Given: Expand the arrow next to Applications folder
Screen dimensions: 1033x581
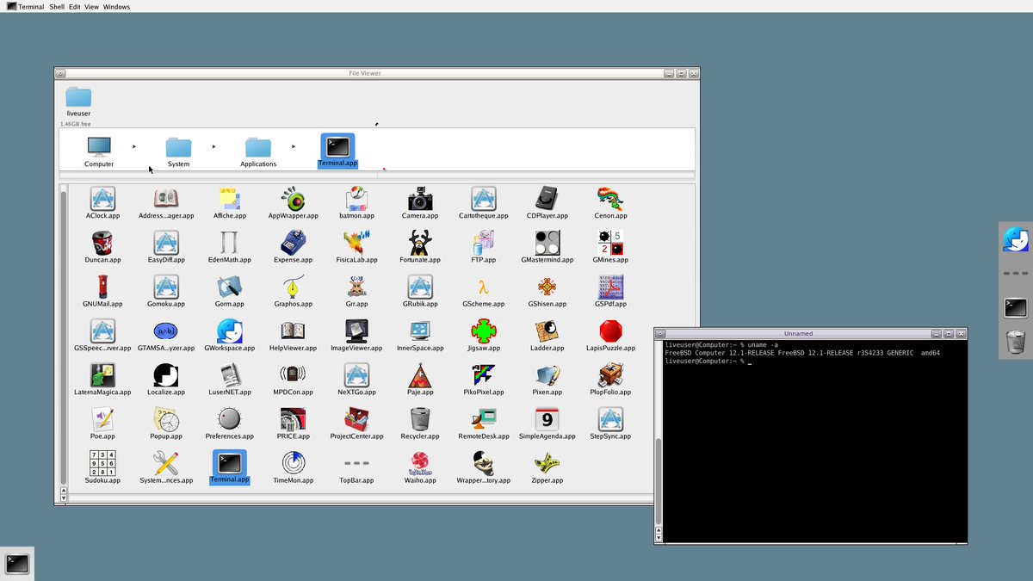Looking at the screenshot, I should click(294, 146).
